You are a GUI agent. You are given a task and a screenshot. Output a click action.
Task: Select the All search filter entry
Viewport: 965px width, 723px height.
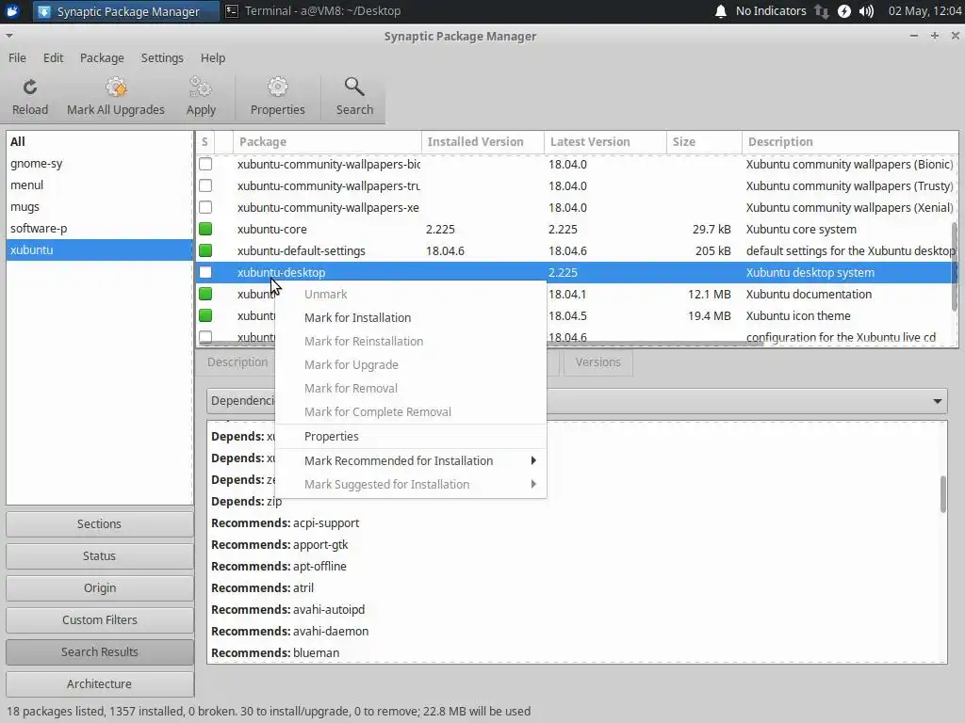pos(99,141)
